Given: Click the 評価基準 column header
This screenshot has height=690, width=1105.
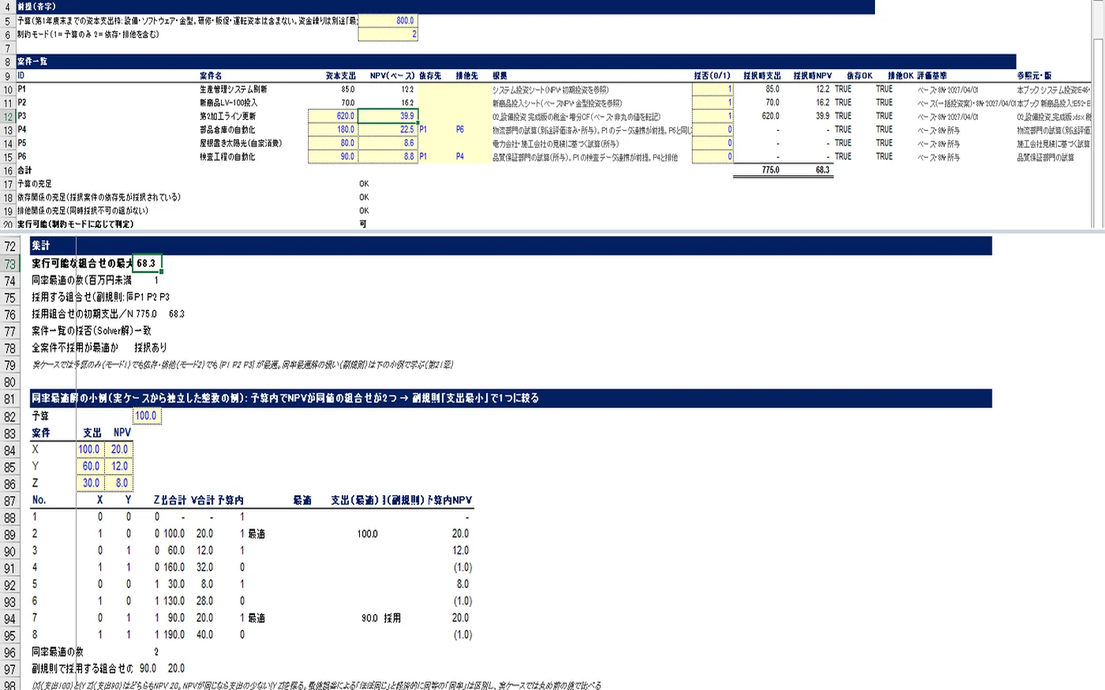Looking at the screenshot, I should pyautogui.click(x=932, y=76).
